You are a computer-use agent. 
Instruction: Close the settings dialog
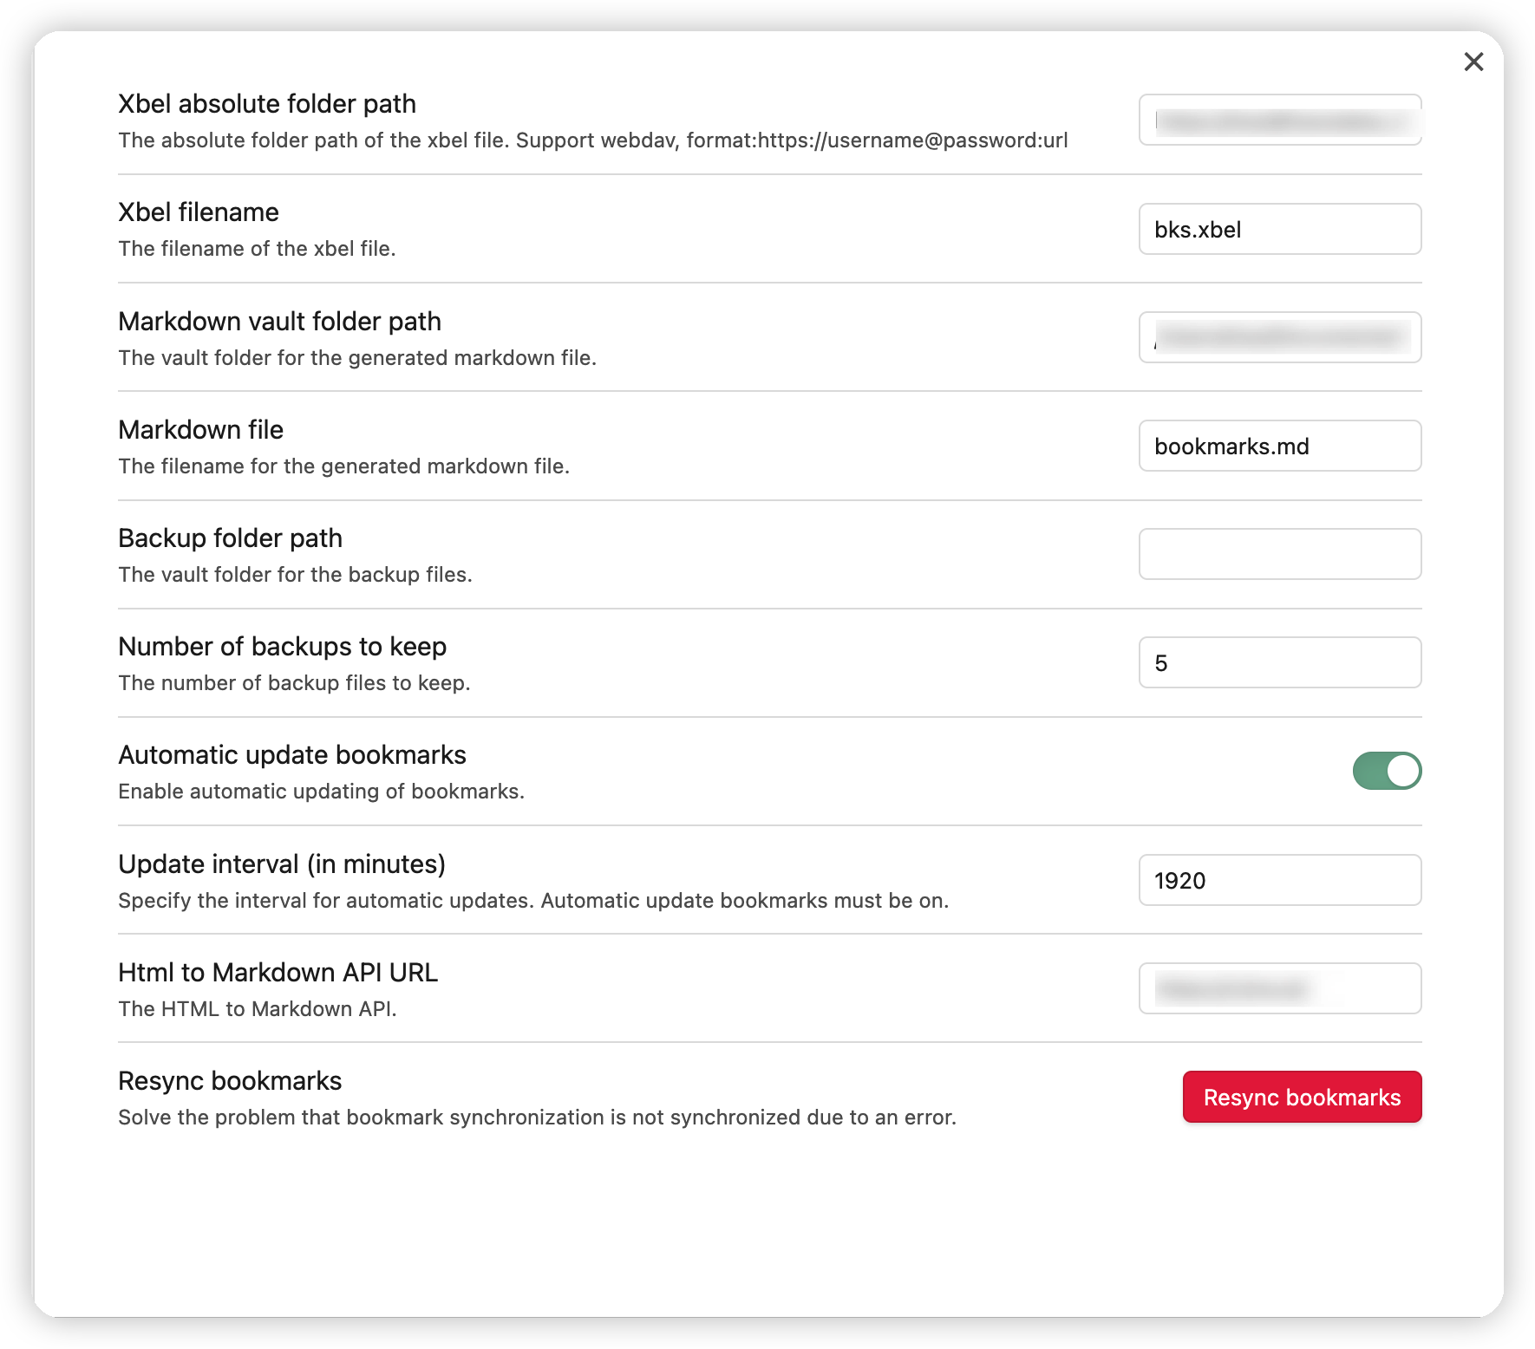[x=1473, y=62]
